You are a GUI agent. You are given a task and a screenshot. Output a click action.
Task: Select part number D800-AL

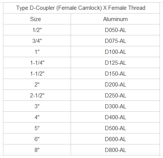click(115, 150)
